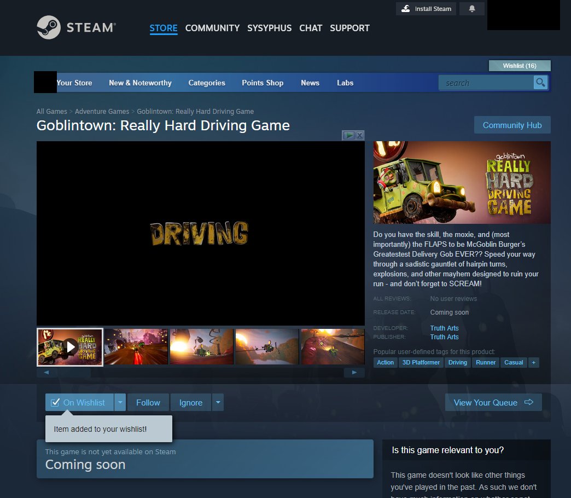Click the search magnifier icon

[x=540, y=83]
